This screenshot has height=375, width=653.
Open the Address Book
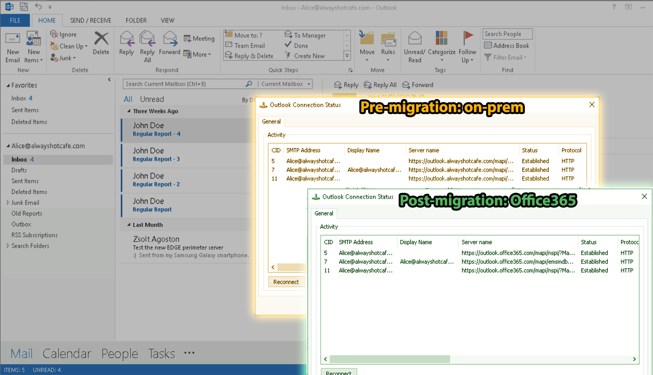[x=507, y=45]
